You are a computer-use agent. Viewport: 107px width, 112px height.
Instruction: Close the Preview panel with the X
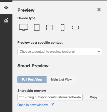(x=99, y=10)
